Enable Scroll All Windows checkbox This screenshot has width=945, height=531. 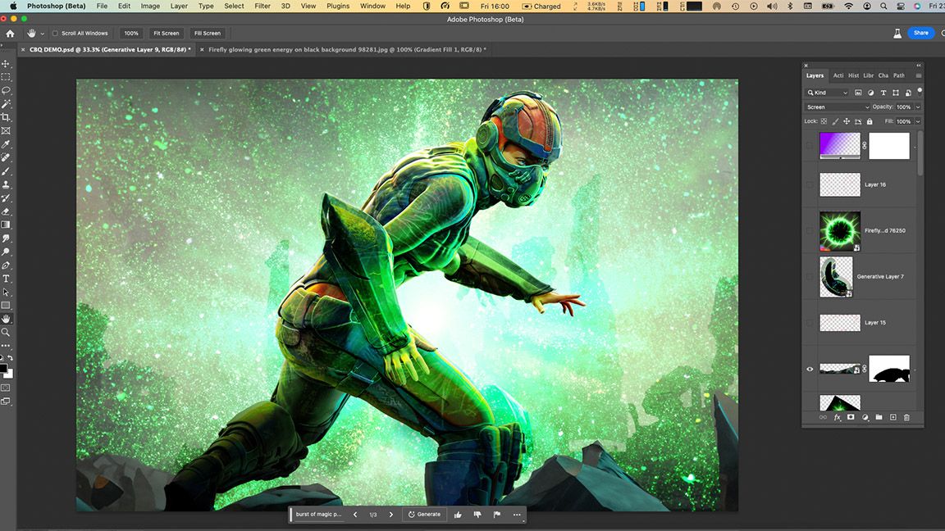(55, 34)
